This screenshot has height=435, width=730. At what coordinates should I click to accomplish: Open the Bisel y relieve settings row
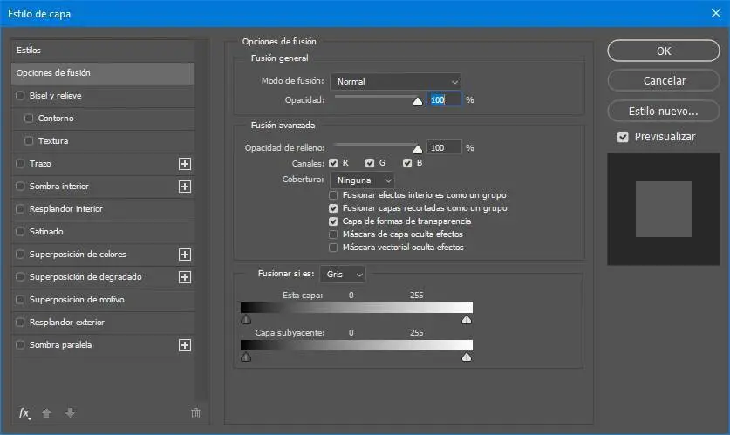tap(103, 95)
